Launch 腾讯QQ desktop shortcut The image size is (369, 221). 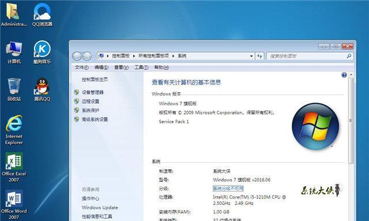pyautogui.click(x=42, y=89)
